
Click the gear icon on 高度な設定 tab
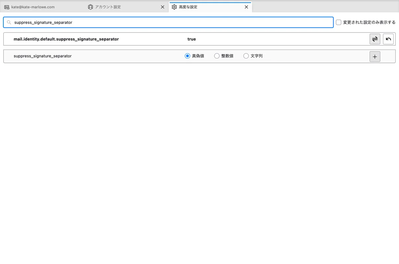pyautogui.click(x=174, y=7)
